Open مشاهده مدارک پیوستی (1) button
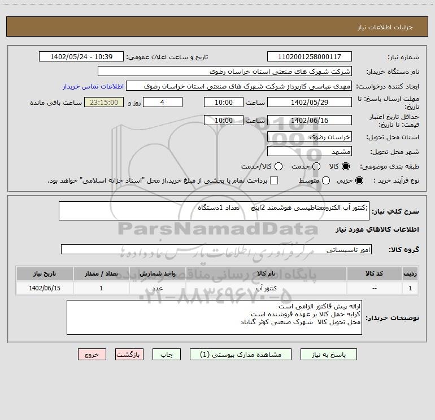Image resolution: width=435 pixels, height=420 pixels. coord(240,355)
